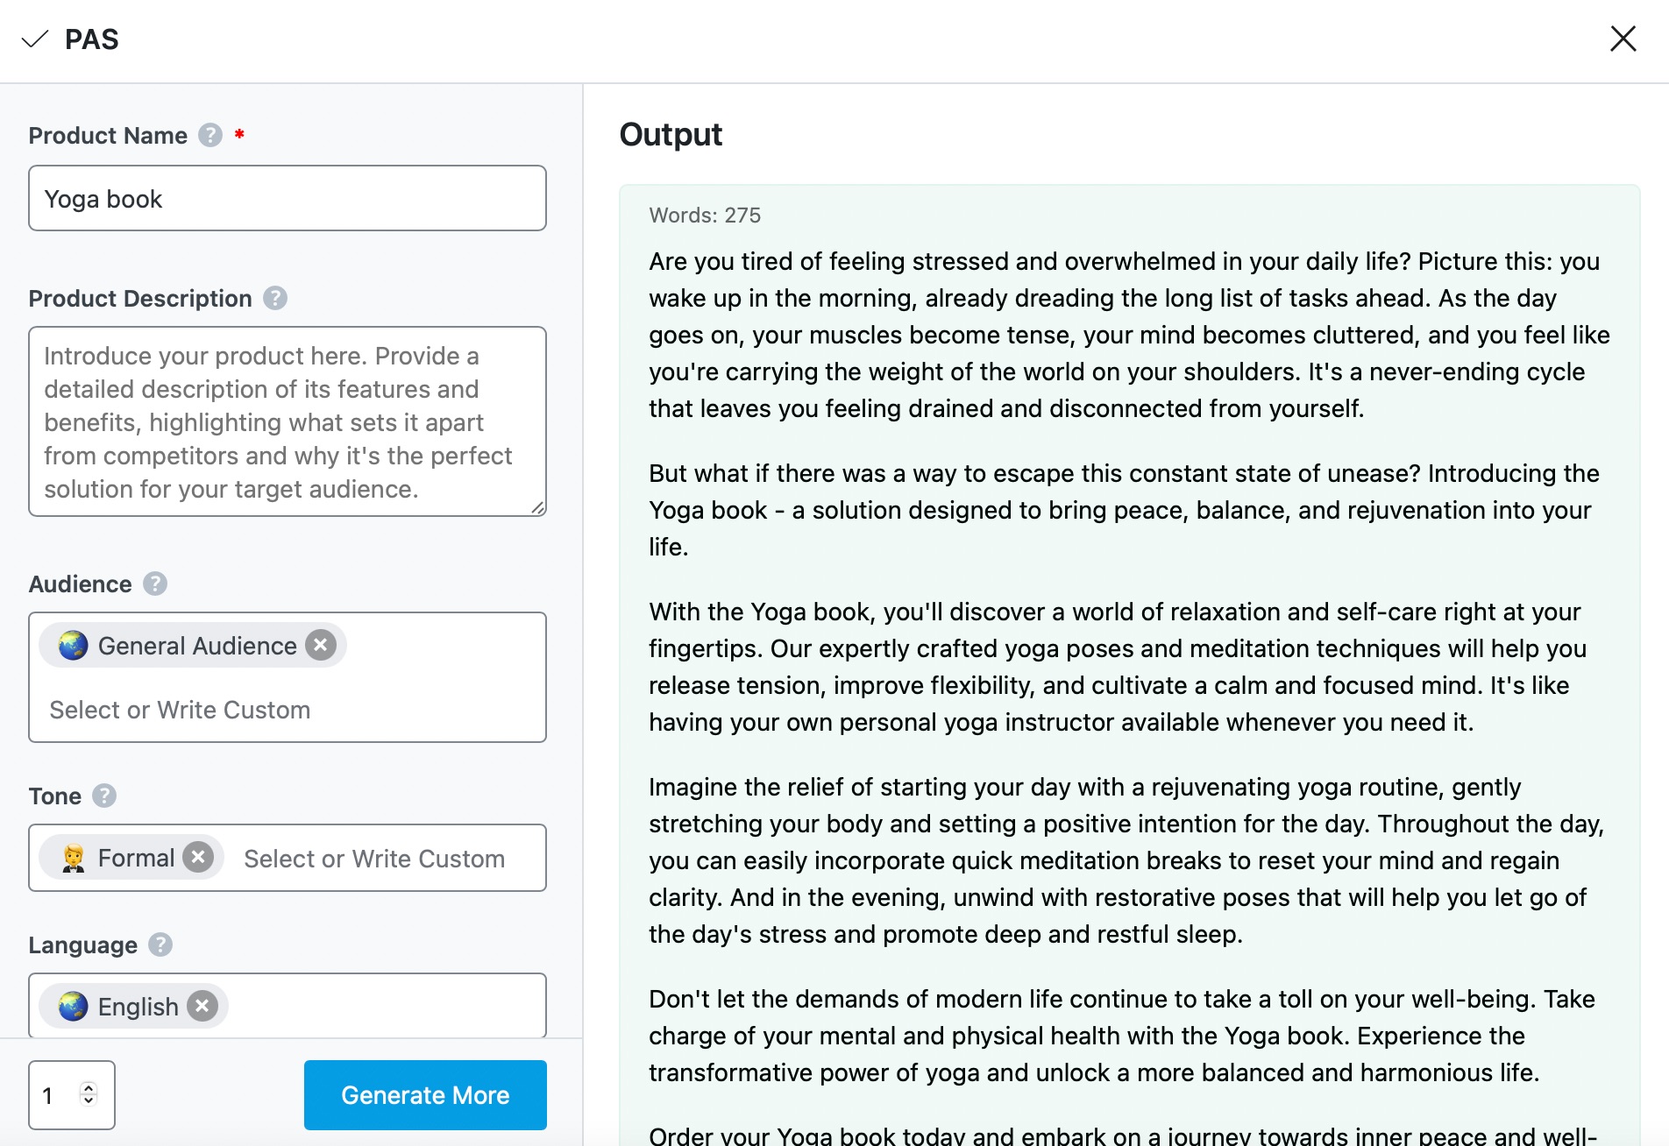Click the output count number field
This screenshot has width=1669, height=1146.
click(x=72, y=1095)
